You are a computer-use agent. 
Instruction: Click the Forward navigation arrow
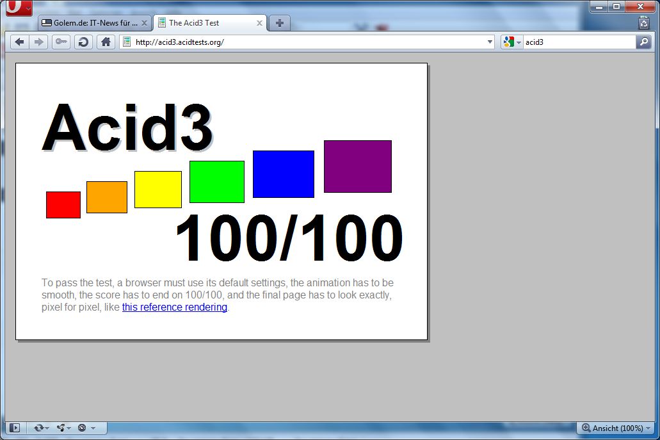(x=38, y=42)
